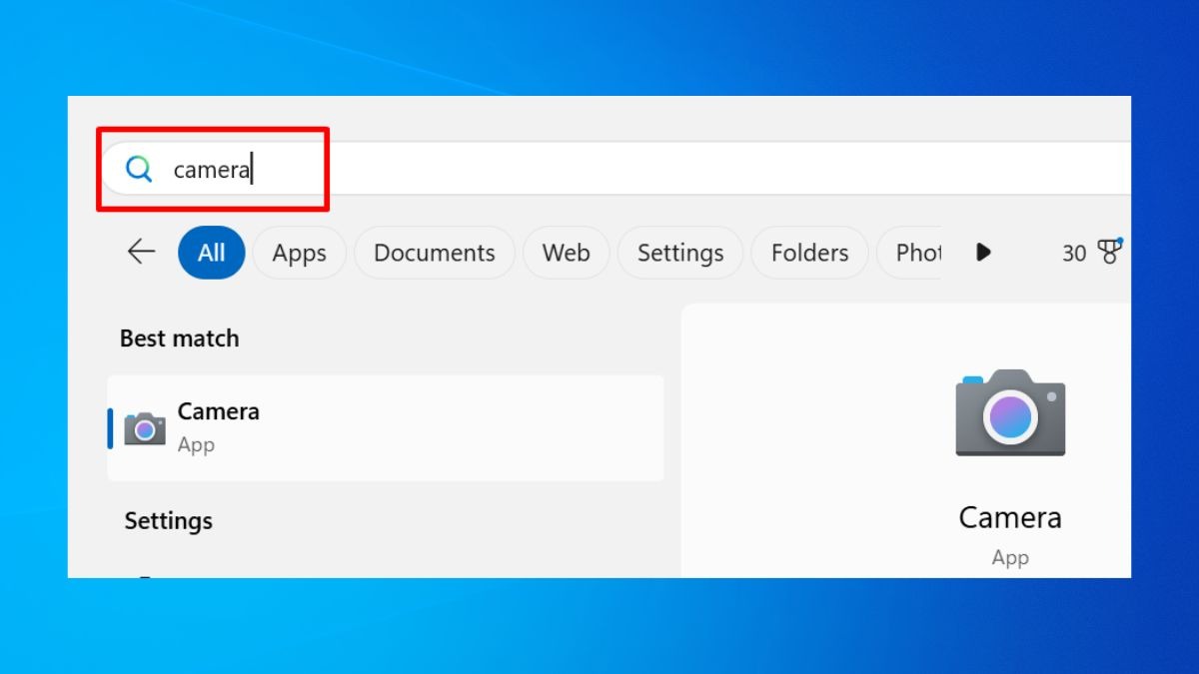This screenshot has width=1199, height=674.
Task: Click the "Best match" heading
Action: (x=180, y=338)
